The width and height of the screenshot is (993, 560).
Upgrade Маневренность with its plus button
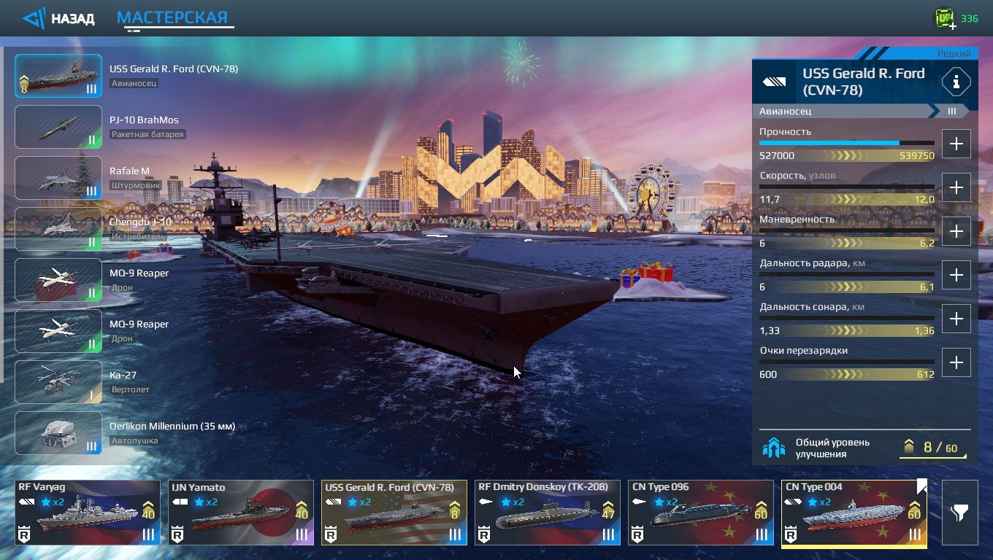pyautogui.click(x=956, y=231)
